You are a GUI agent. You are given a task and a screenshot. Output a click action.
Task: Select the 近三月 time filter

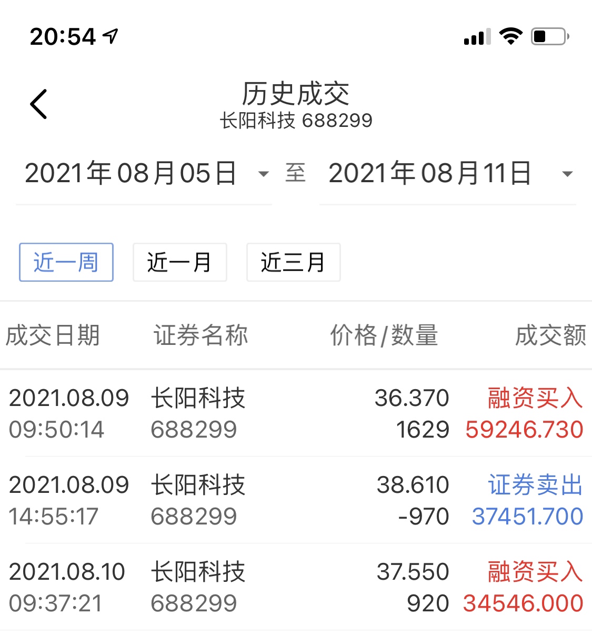point(293,262)
